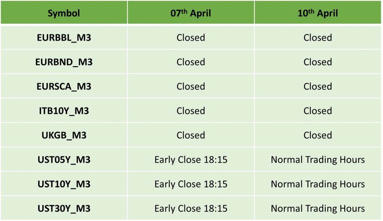Click the EURBBL_M3 symbol cell
Screen dimensions: 383x221
[x=64, y=38]
